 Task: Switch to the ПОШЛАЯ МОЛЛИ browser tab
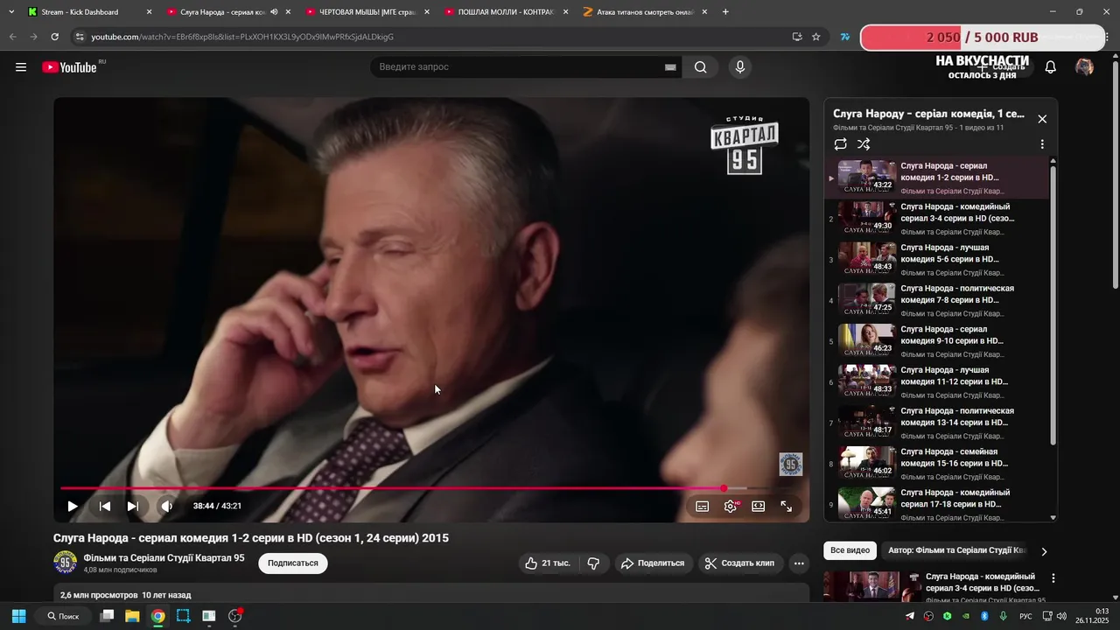click(x=507, y=12)
